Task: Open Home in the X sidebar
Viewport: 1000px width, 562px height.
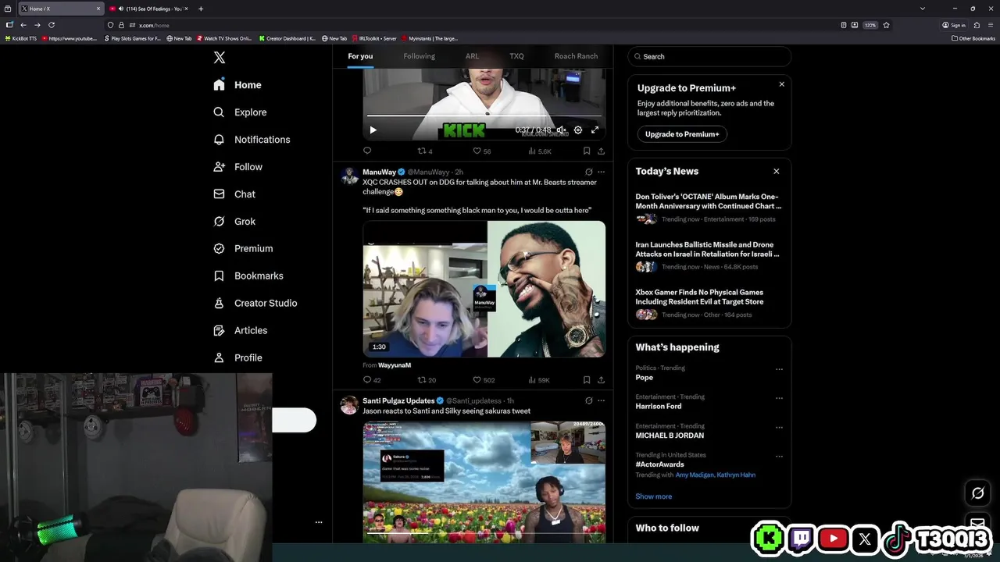Action: coord(237,85)
